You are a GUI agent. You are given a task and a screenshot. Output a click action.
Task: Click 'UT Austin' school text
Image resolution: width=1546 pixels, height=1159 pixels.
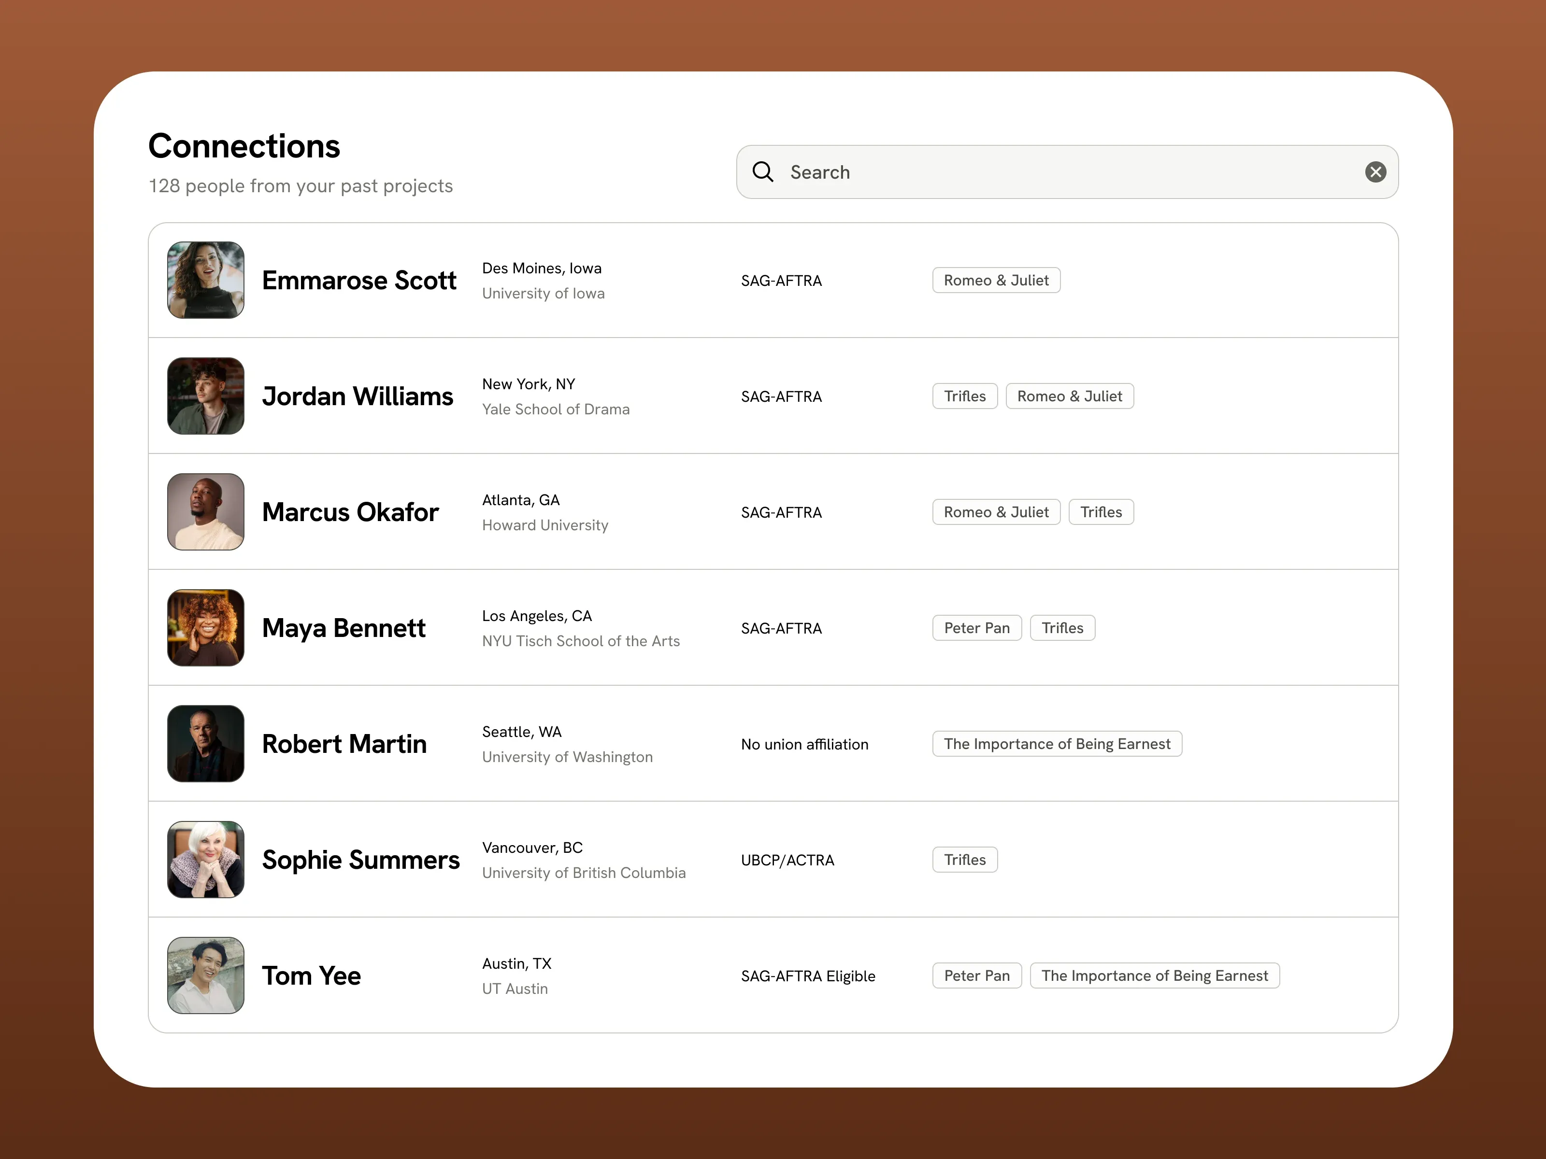515,989
